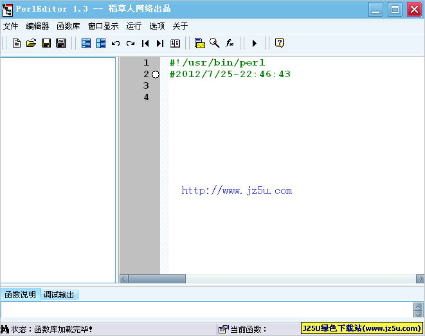Click line number 1 in gutter
Image resolution: width=425 pixels, height=336 pixels.
tap(147, 63)
